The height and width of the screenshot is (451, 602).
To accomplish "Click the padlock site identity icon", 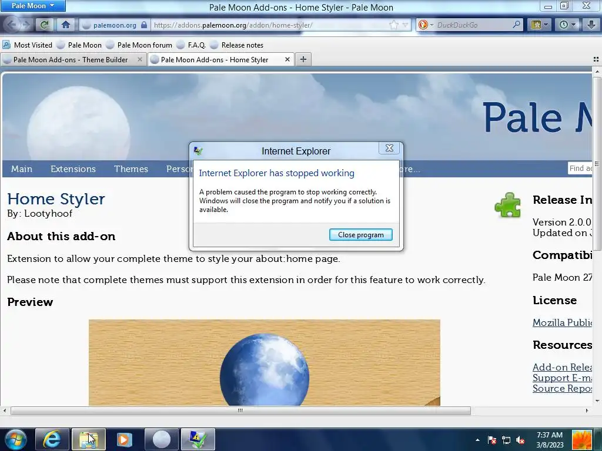I will pyautogui.click(x=144, y=25).
